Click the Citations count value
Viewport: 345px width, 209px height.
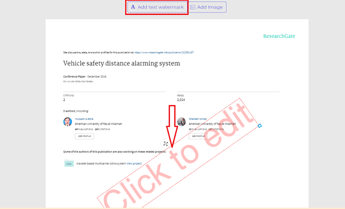point(64,99)
